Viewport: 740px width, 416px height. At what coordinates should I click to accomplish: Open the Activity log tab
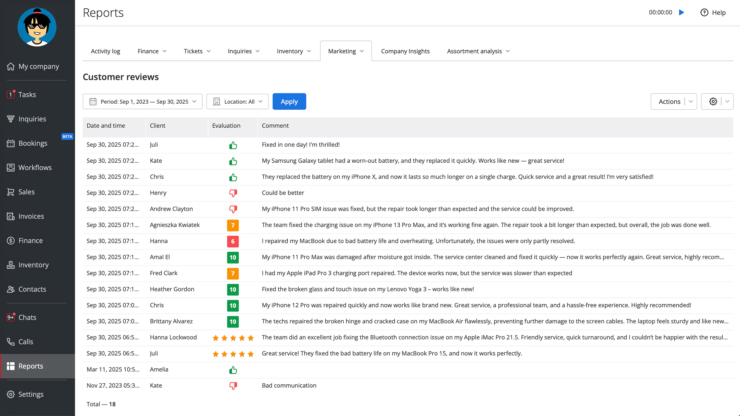(x=105, y=51)
